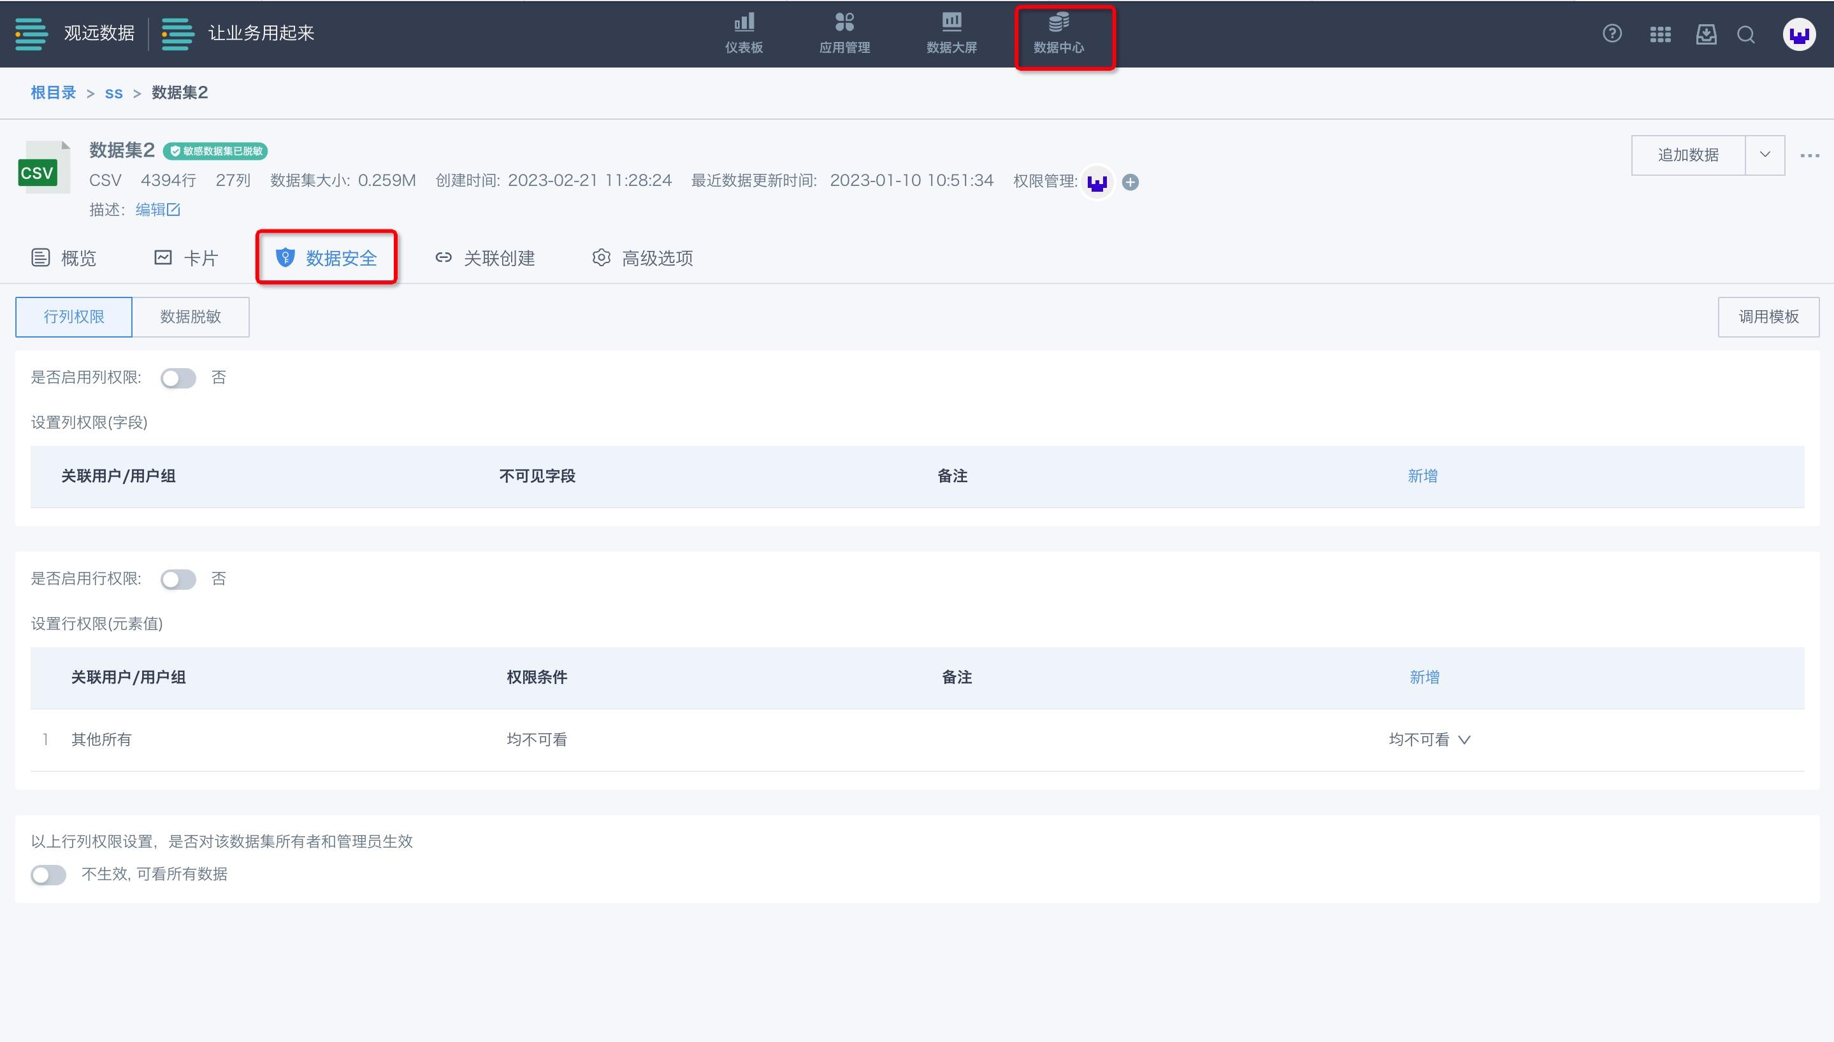Open the three-dot more options menu

(x=1809, y=155)
